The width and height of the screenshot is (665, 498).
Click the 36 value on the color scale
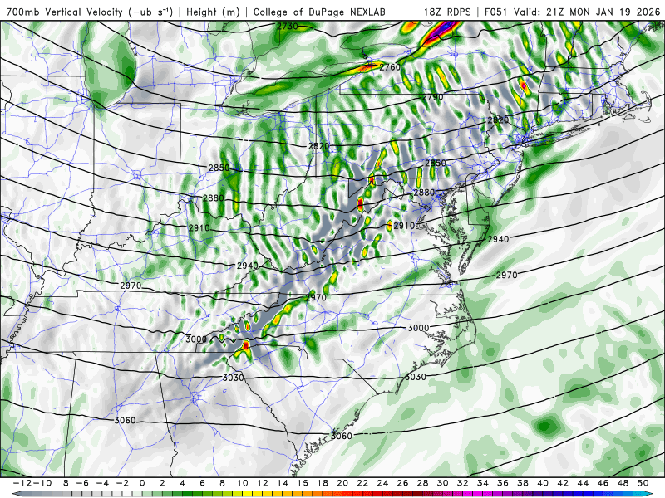(x=503, y=483)
